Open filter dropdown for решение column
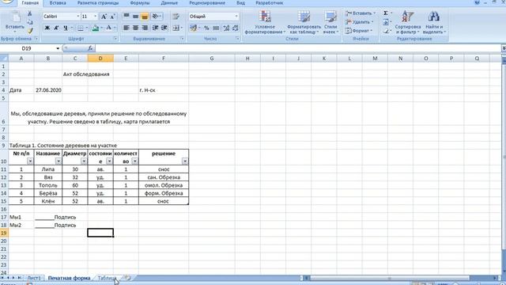Screen dimensions: 506x285 click(184, 161)
